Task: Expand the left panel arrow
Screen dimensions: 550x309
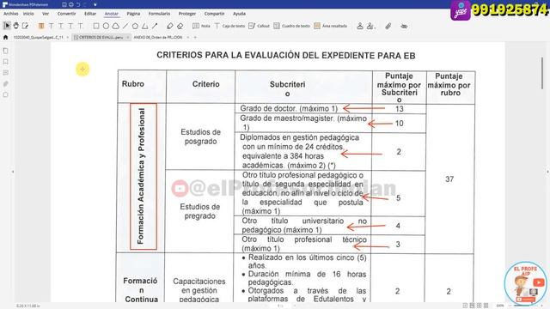Action: pos(13,172)
